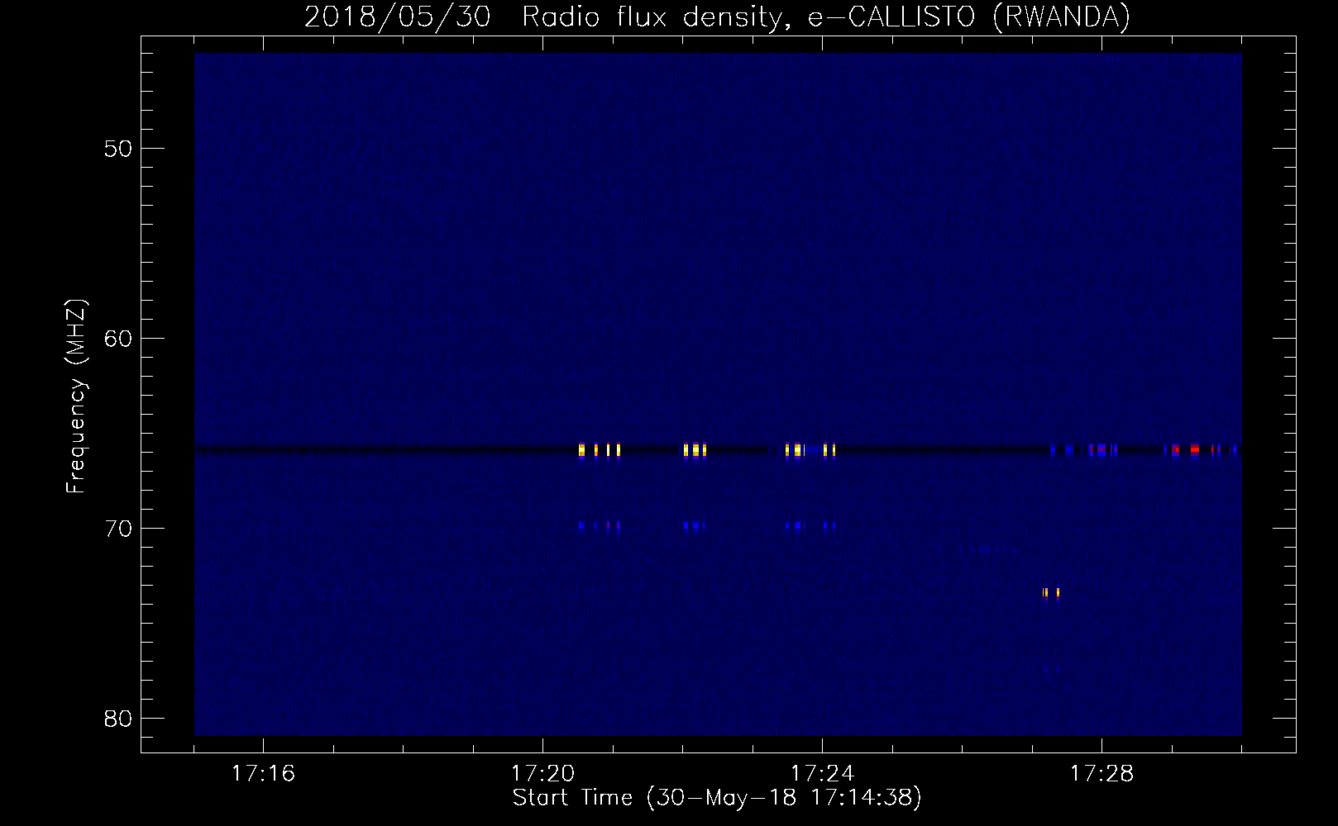Click the 17:24 time axis label
Screen dimensions: 1338x826
coord(822,774)
